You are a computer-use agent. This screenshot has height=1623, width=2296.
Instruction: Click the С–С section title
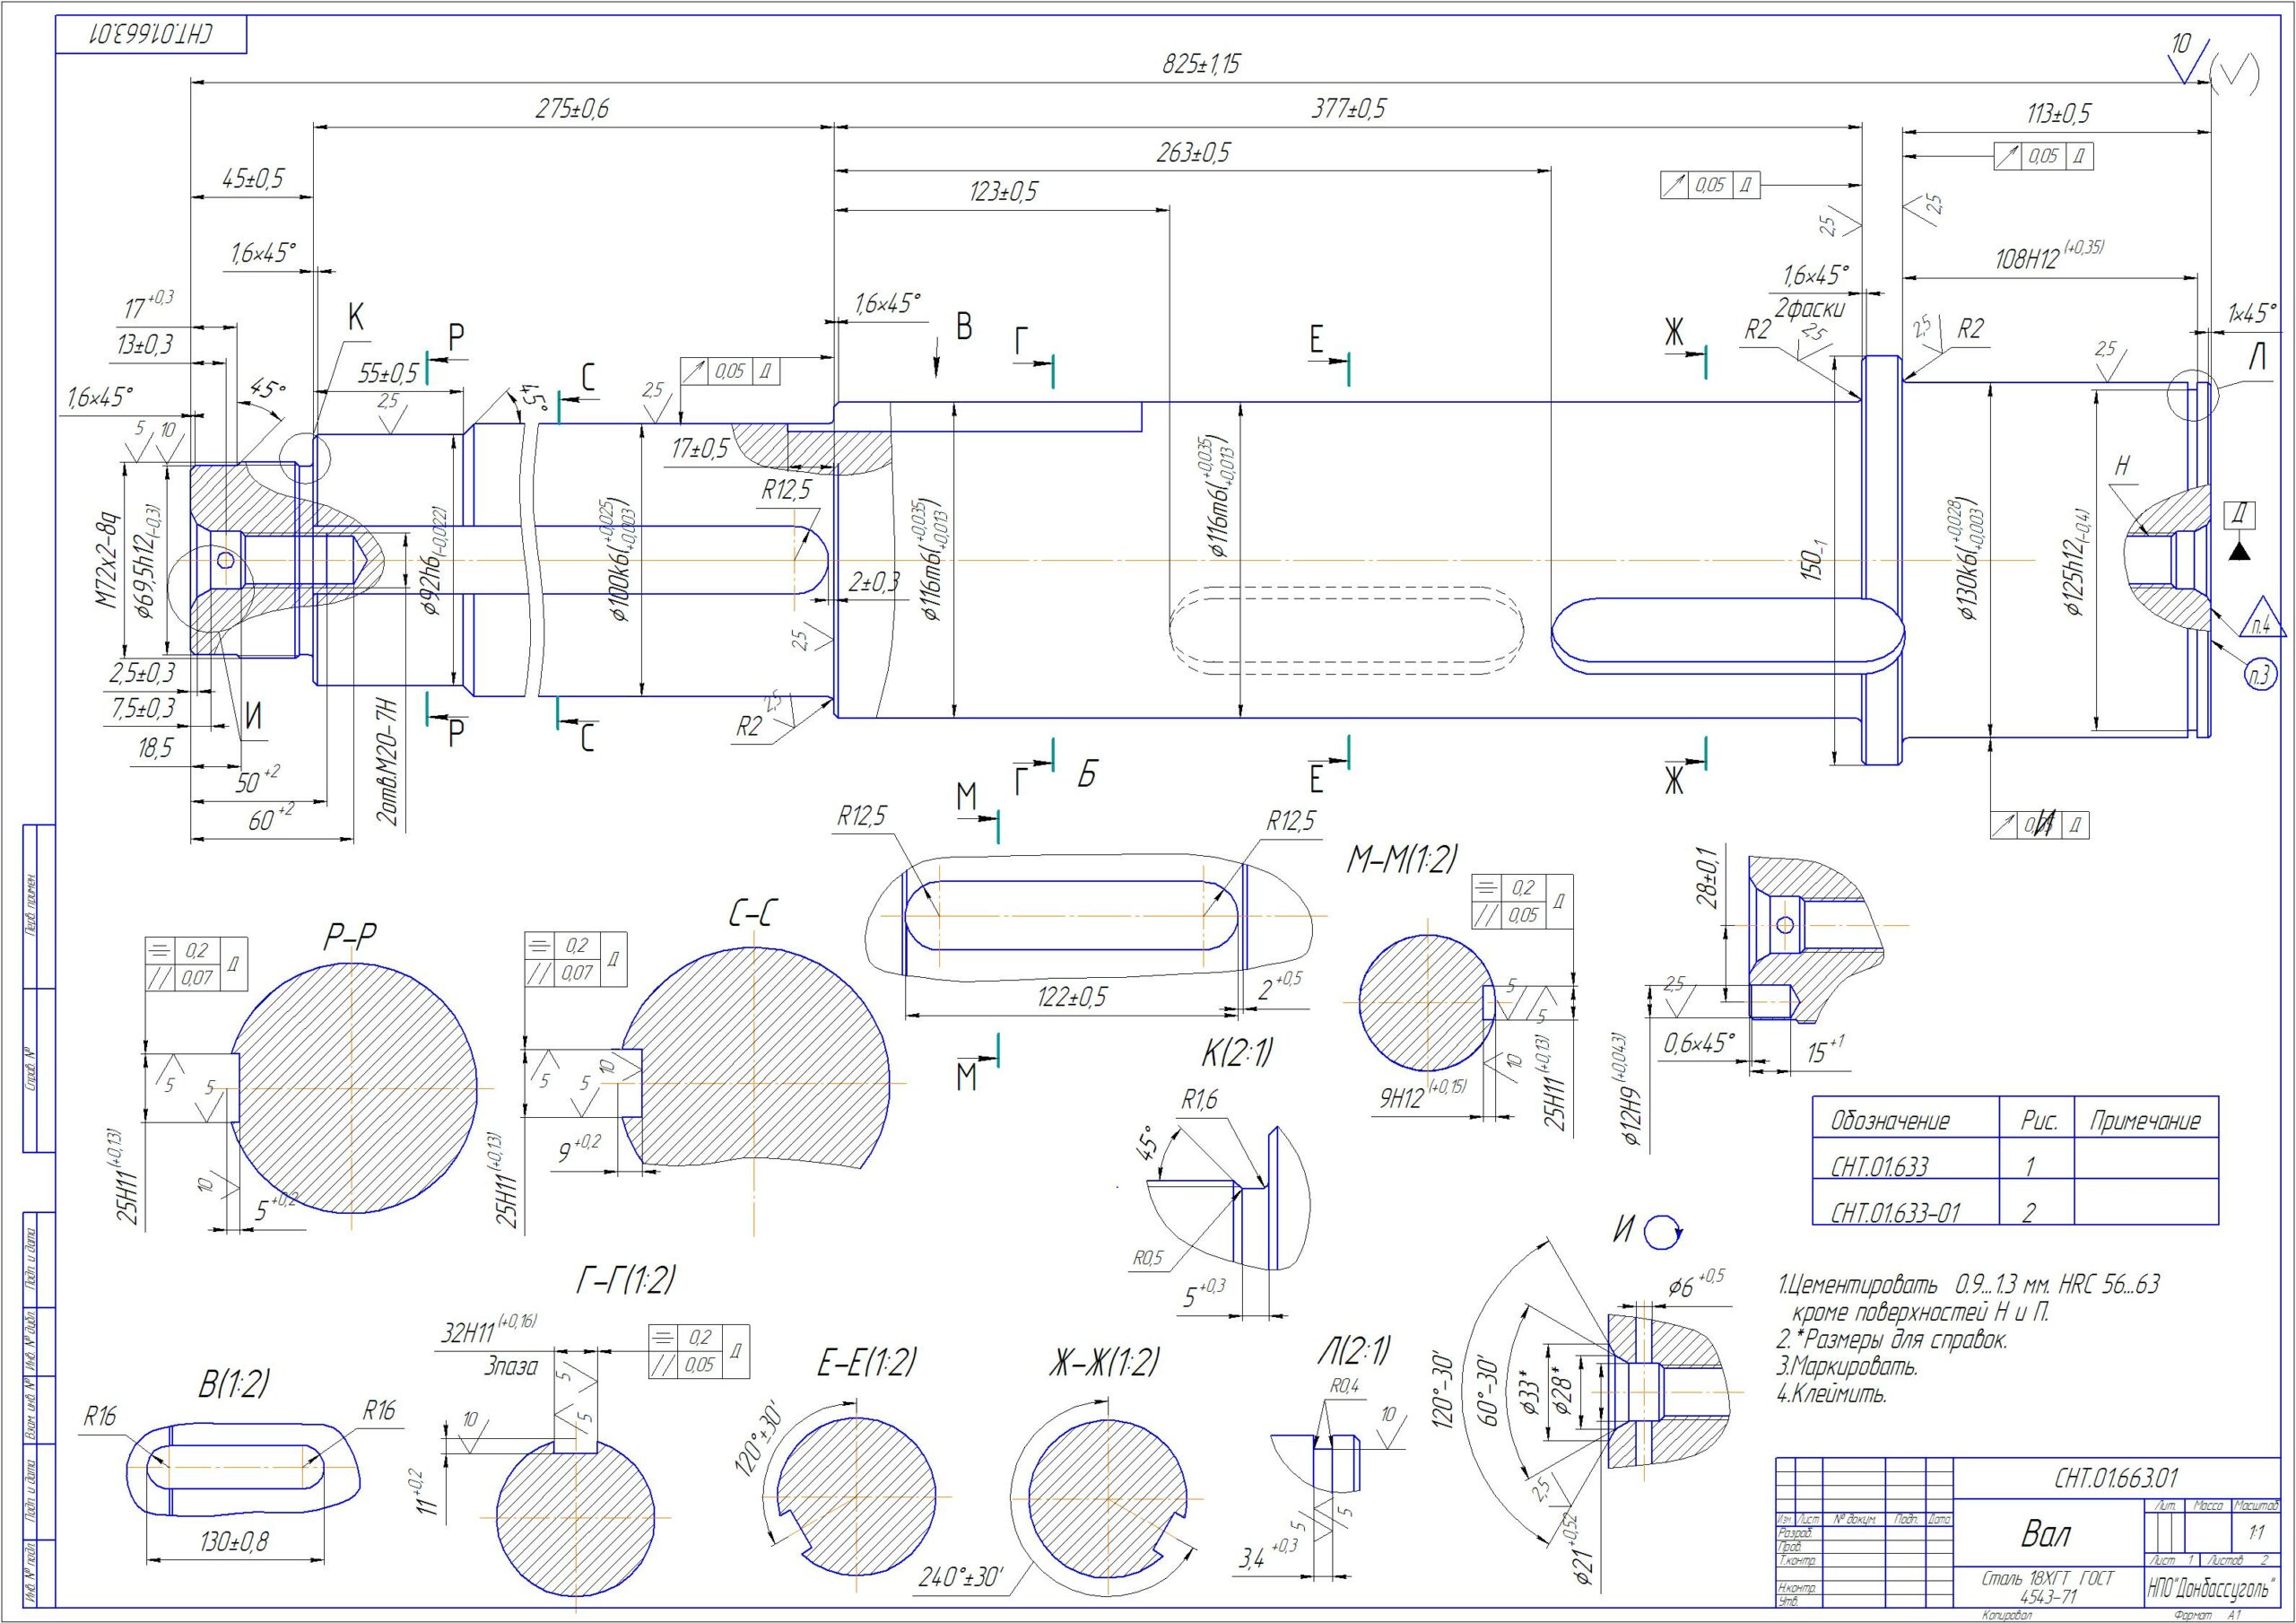(755, 913)
